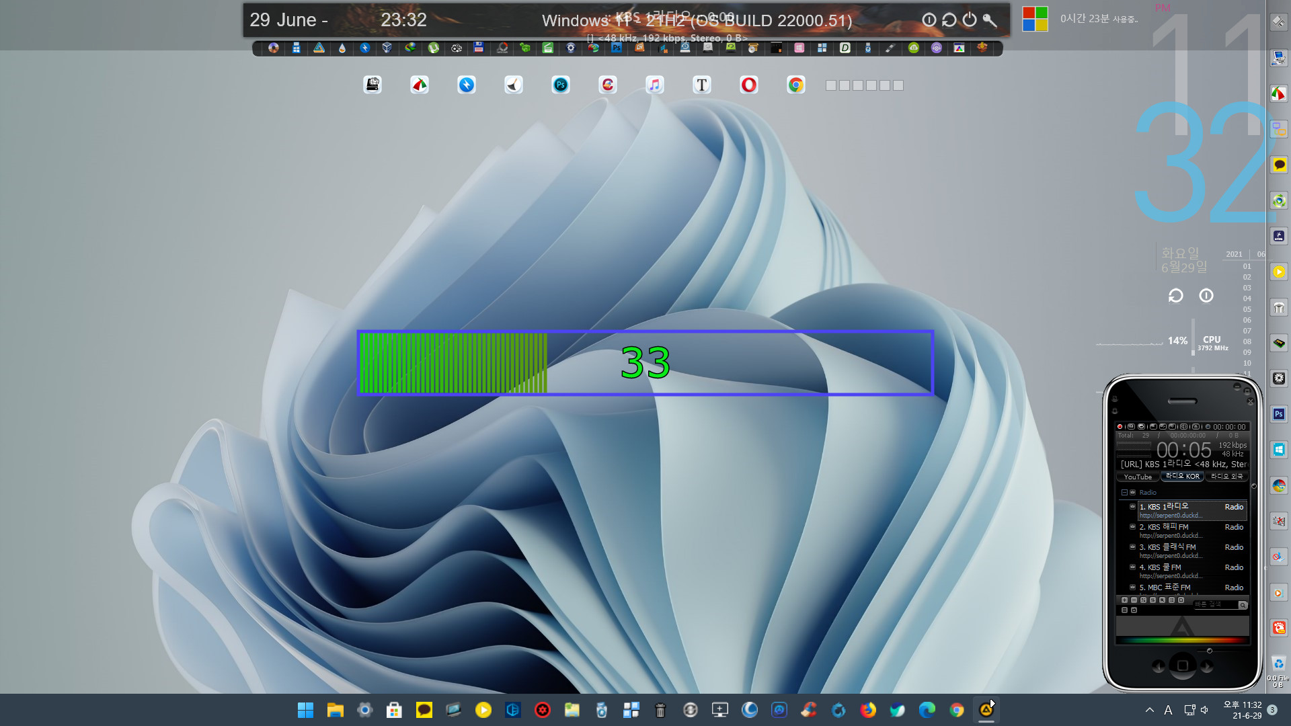Click the center stop button on AIMP skin
This screenshot has height=726, width=1291.
[1183, 665]
